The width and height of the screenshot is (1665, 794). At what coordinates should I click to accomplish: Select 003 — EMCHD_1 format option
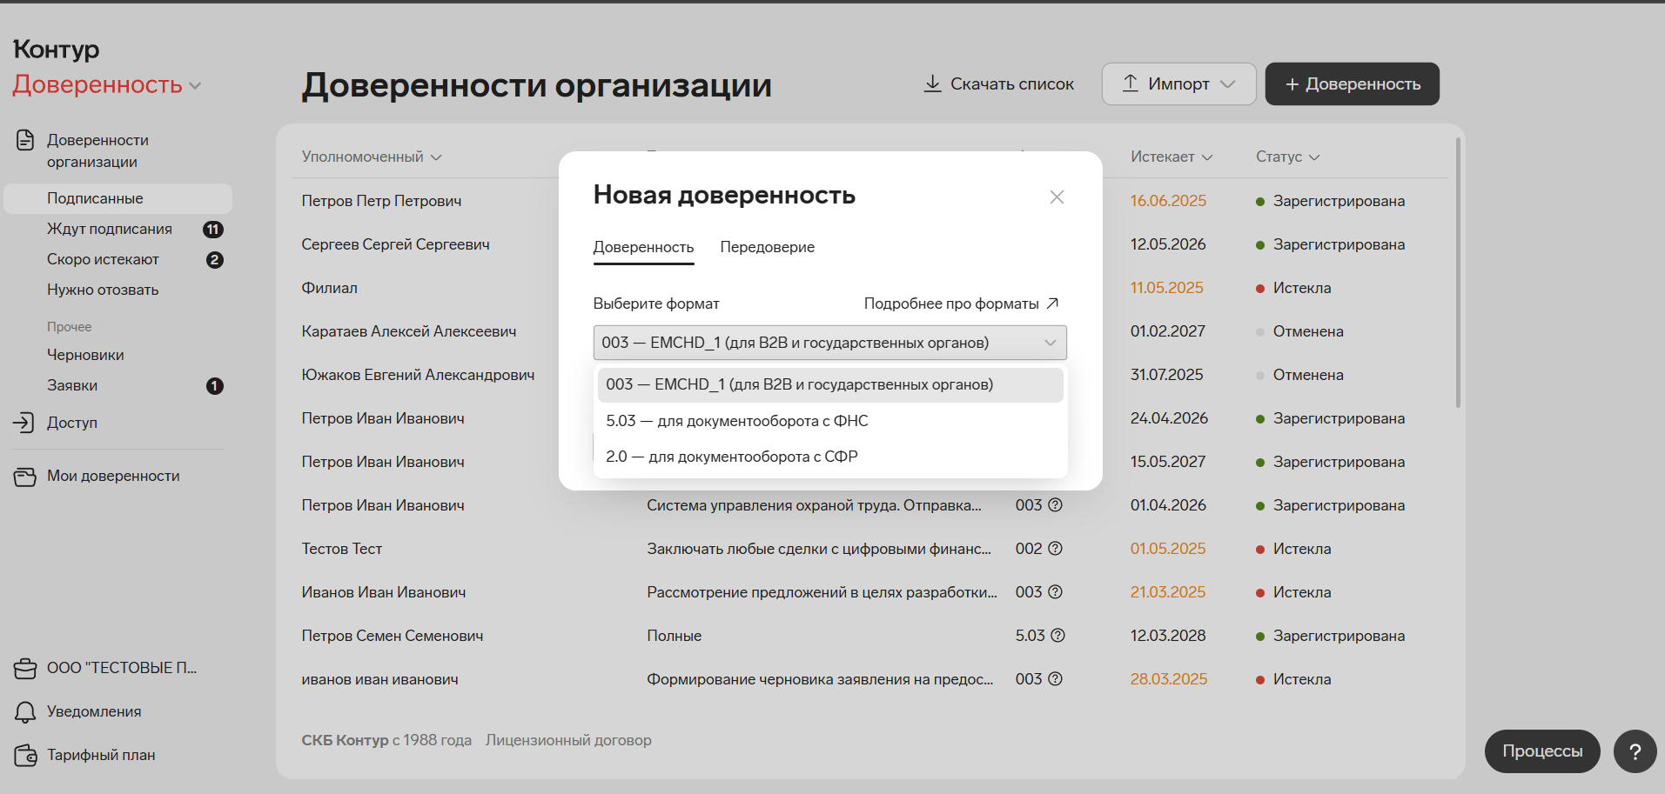(x=829, y=385)
